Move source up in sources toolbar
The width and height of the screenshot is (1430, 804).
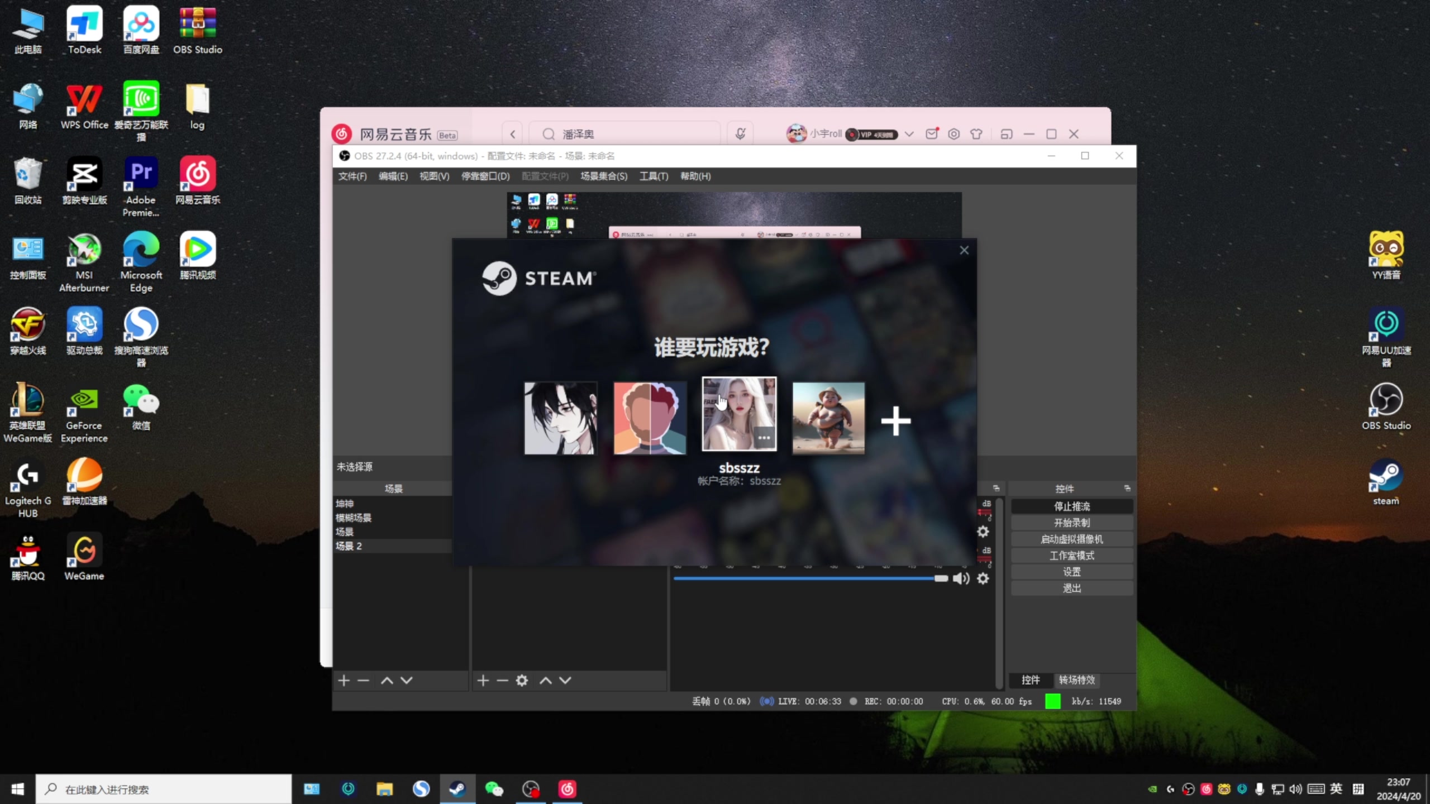click(546, 680)
